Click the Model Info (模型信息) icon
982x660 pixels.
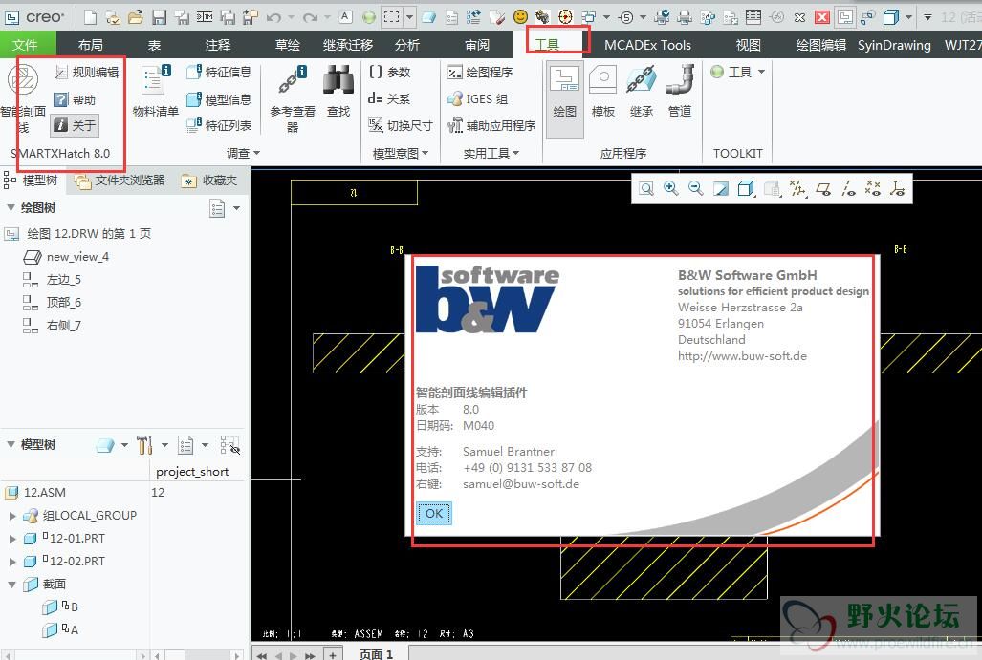[219, 98]
